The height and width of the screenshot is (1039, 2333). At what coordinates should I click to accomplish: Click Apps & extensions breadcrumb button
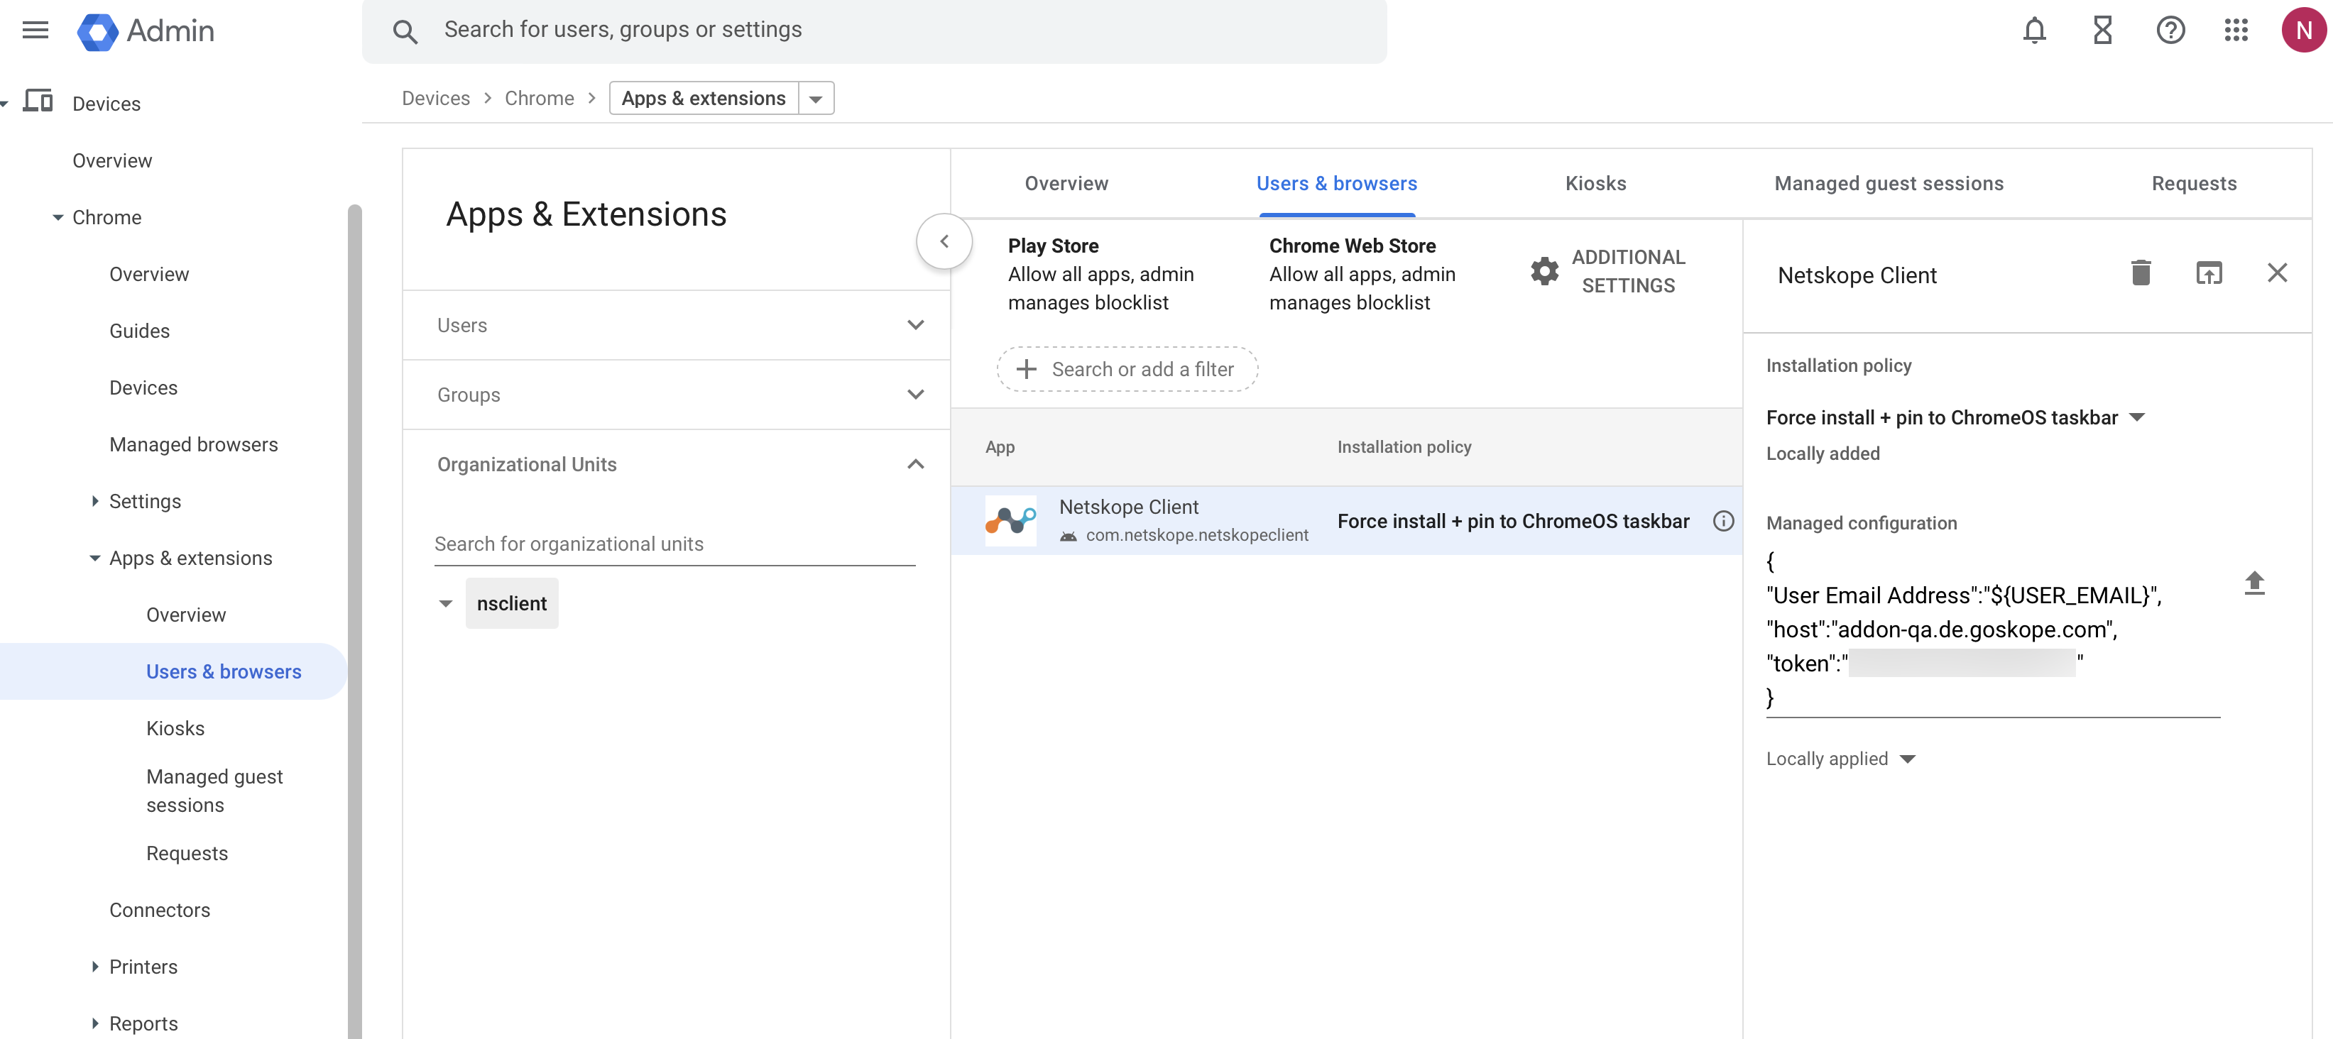(703, 99)
